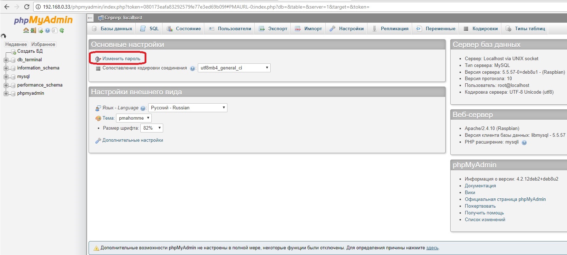Click the help icon beside PHP extension mysqli

(x=524, y=142)
